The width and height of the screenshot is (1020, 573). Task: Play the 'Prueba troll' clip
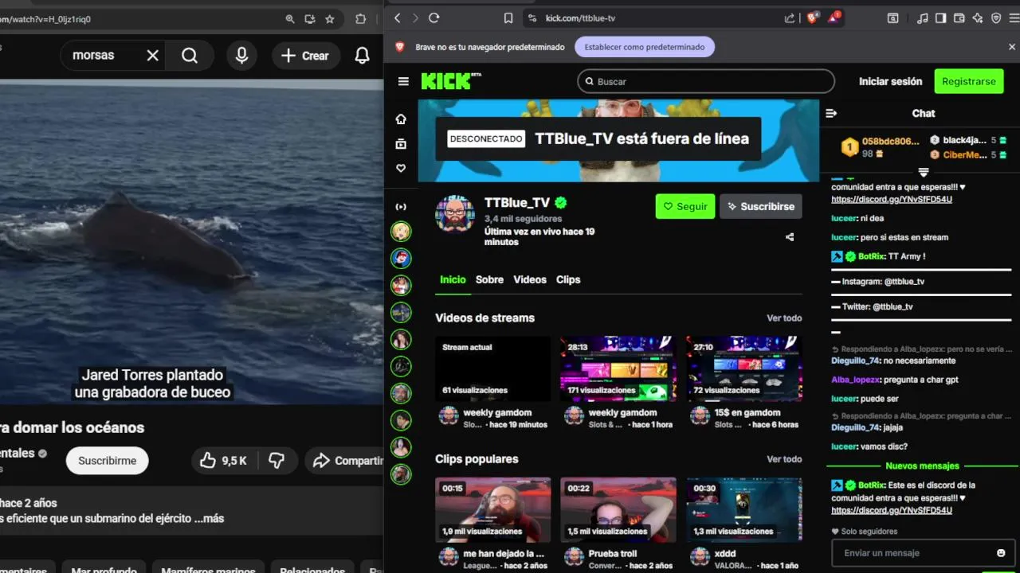tap(618, 509)
